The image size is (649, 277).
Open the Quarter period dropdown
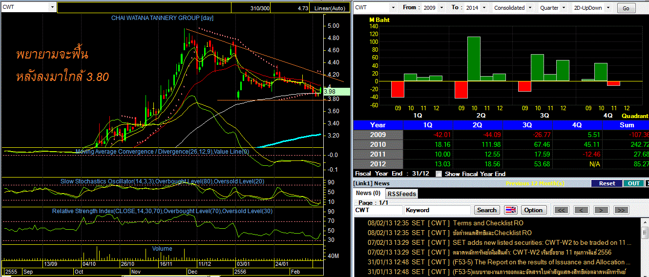(x=564, y=8)
